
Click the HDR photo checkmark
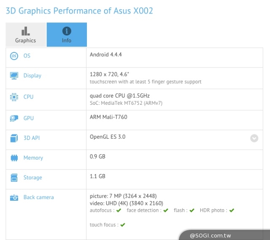232,210
